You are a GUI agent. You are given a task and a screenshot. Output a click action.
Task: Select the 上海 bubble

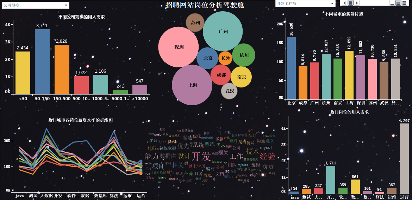click(x=192, y=85)
